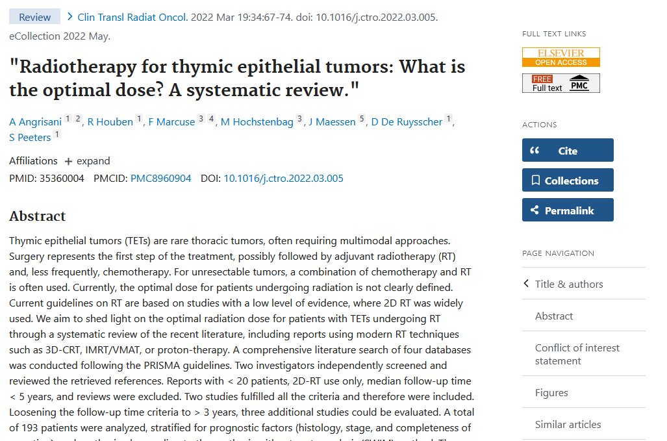Open the free PMC full text icon

click(560, 83)
